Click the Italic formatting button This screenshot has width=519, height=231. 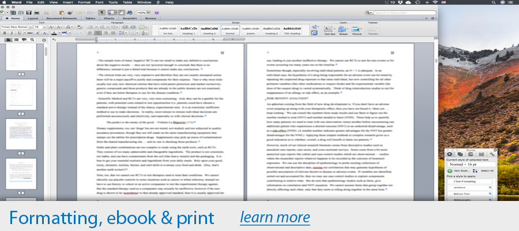coord(12,33)
